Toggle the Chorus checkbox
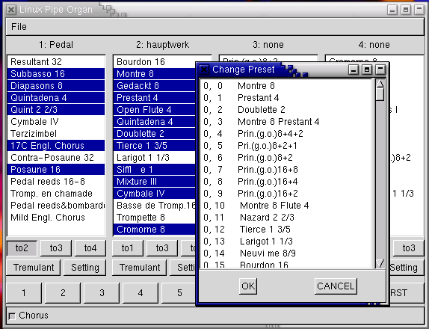This screenshot has width=429, height=329. point(12,316)
